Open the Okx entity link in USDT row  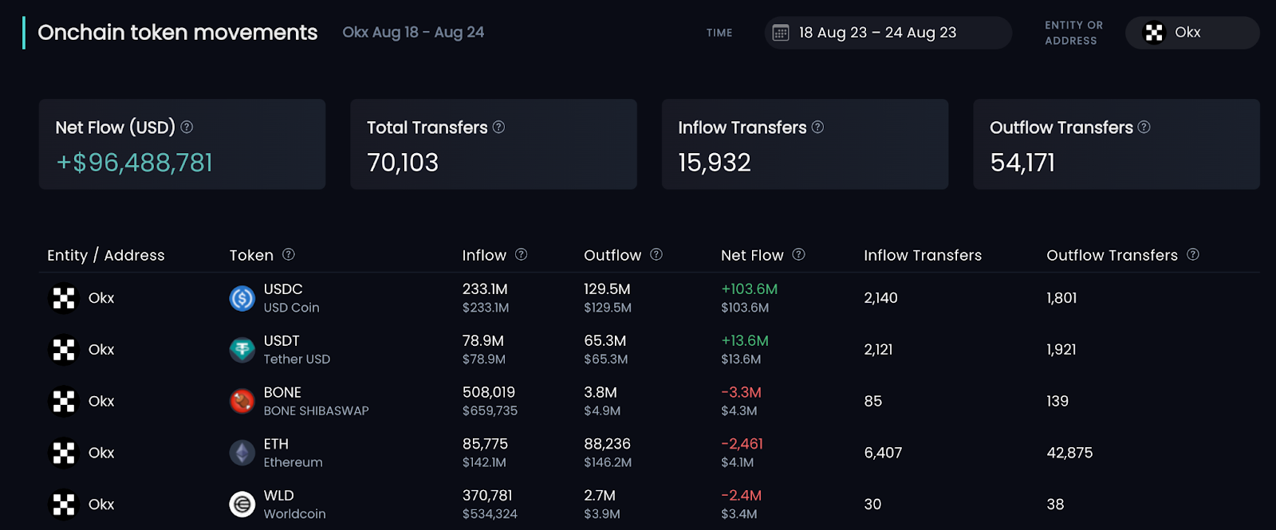pyautogui.click(x=101, y=350)
